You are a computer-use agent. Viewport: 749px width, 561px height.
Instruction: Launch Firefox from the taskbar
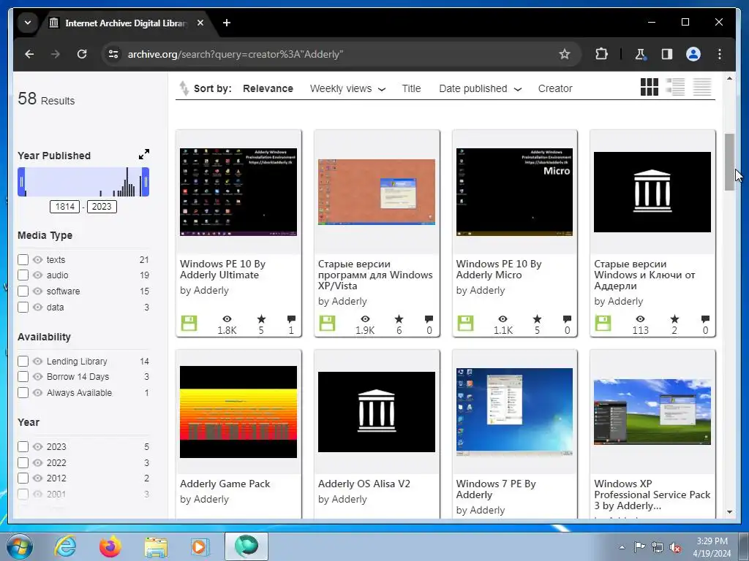pyautogui.click(x=110, y=546)
